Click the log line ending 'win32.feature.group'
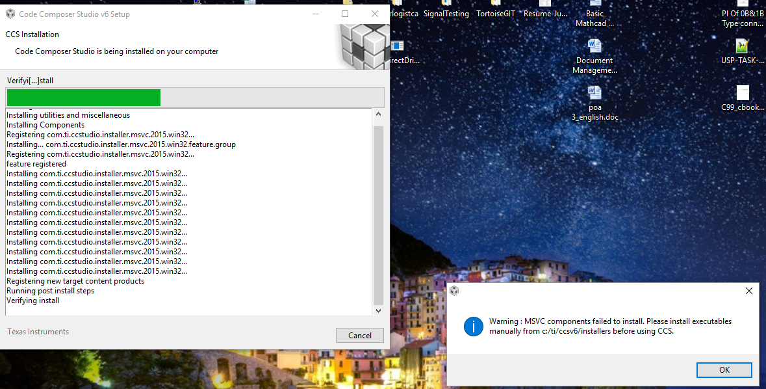Screen dimensions: 766x389 click(121, 144)
